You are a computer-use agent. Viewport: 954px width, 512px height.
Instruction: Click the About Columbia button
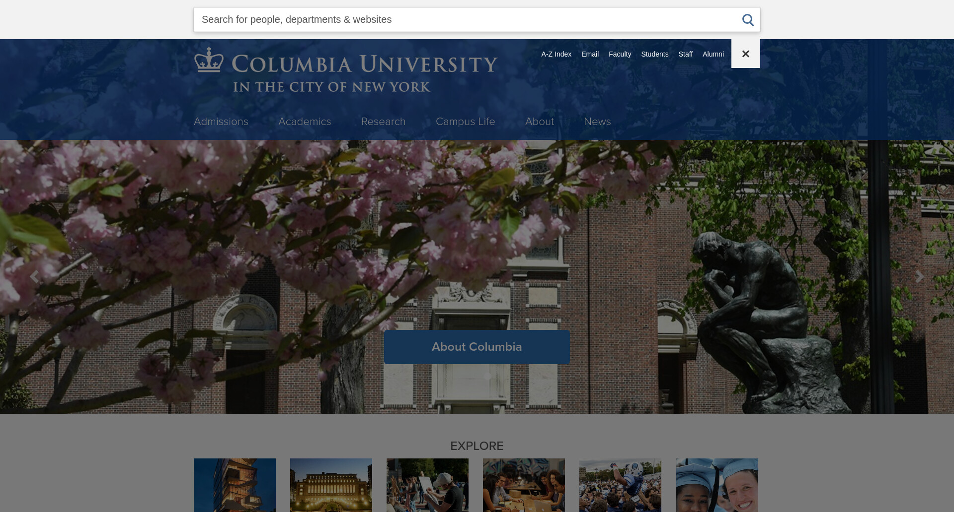pyautogui.click(x=477, y=347)
